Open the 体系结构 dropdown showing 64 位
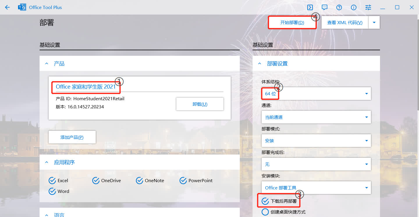The height and width of the screenshot is (217, 419). click(x=316, y=94)
